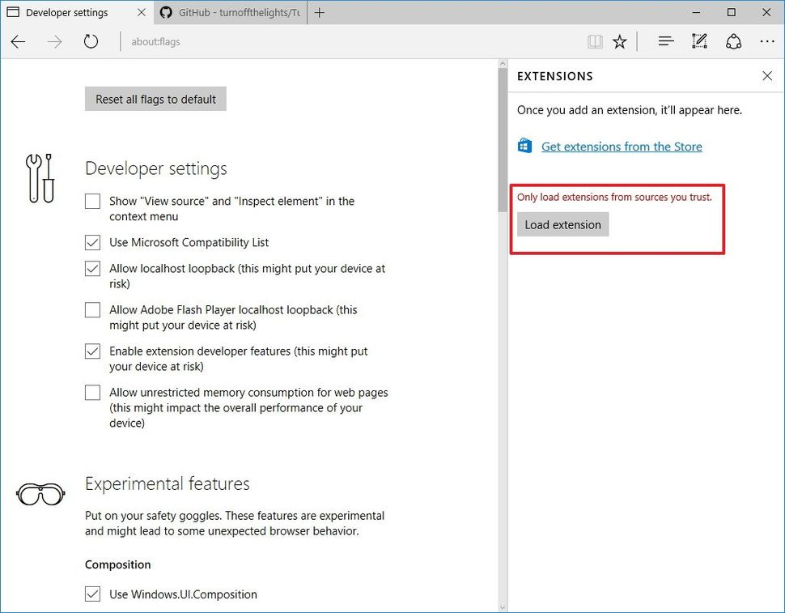
Task: Open the Hub panel
Action: coord(665,40)
